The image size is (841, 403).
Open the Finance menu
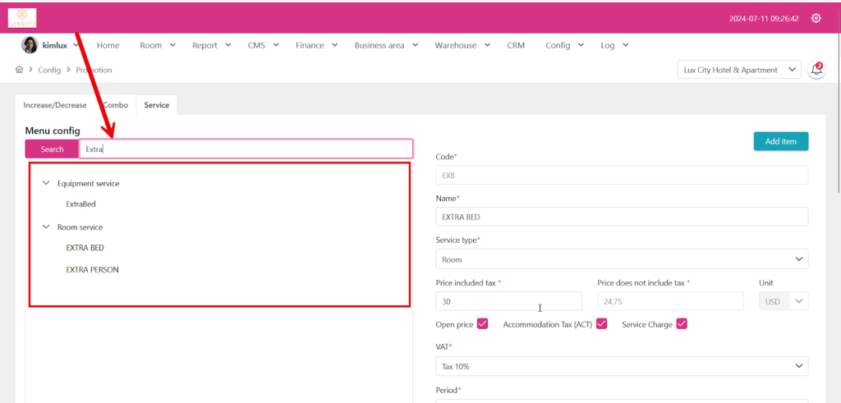pyautogui.click(x=315, y=45)
